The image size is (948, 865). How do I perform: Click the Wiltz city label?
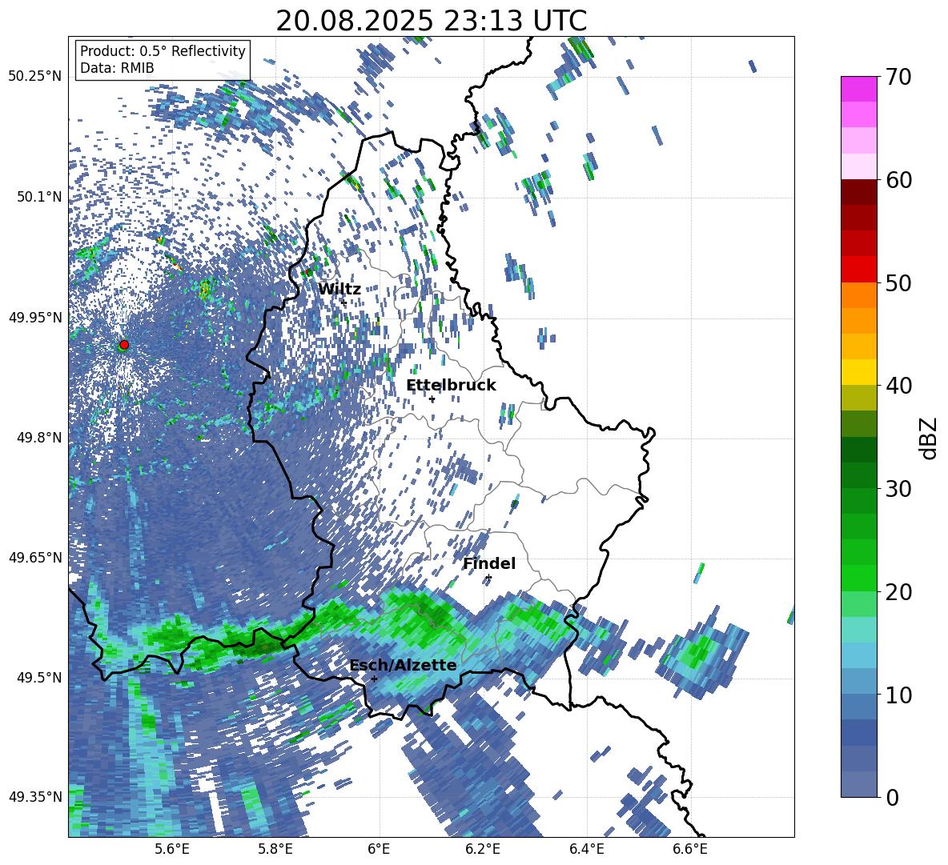click(339, 290)
